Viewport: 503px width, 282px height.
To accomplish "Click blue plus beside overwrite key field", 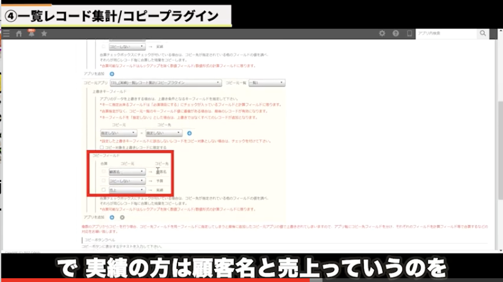I will pos(189,133).
